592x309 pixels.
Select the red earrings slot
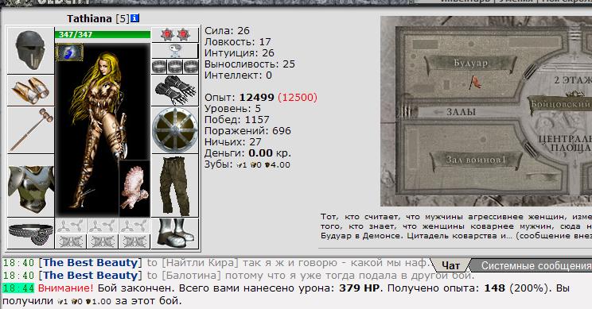[175, 35]
